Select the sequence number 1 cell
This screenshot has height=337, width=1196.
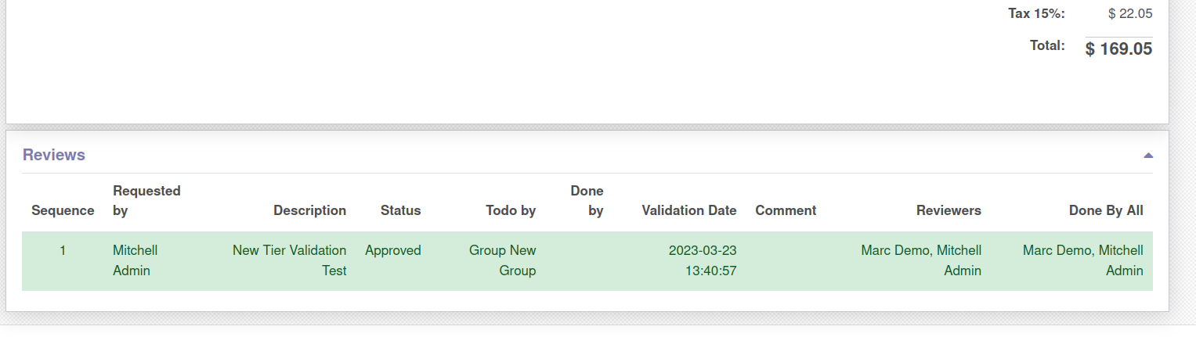tap(63, 250)
